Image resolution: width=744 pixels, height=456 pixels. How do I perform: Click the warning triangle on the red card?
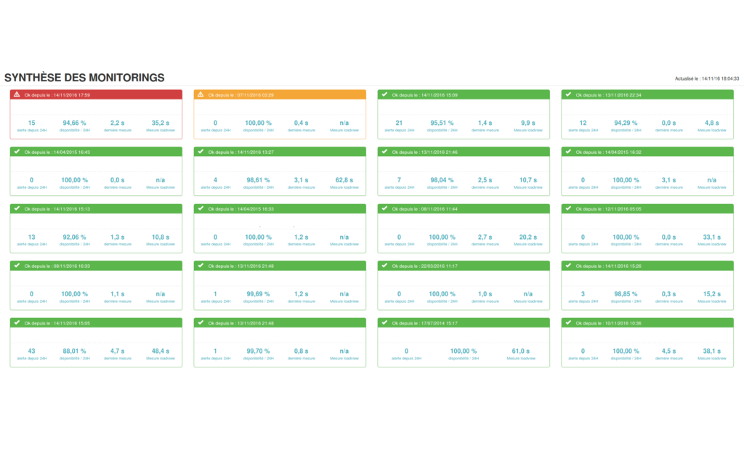pyautogui.click(x=17, y=94)
